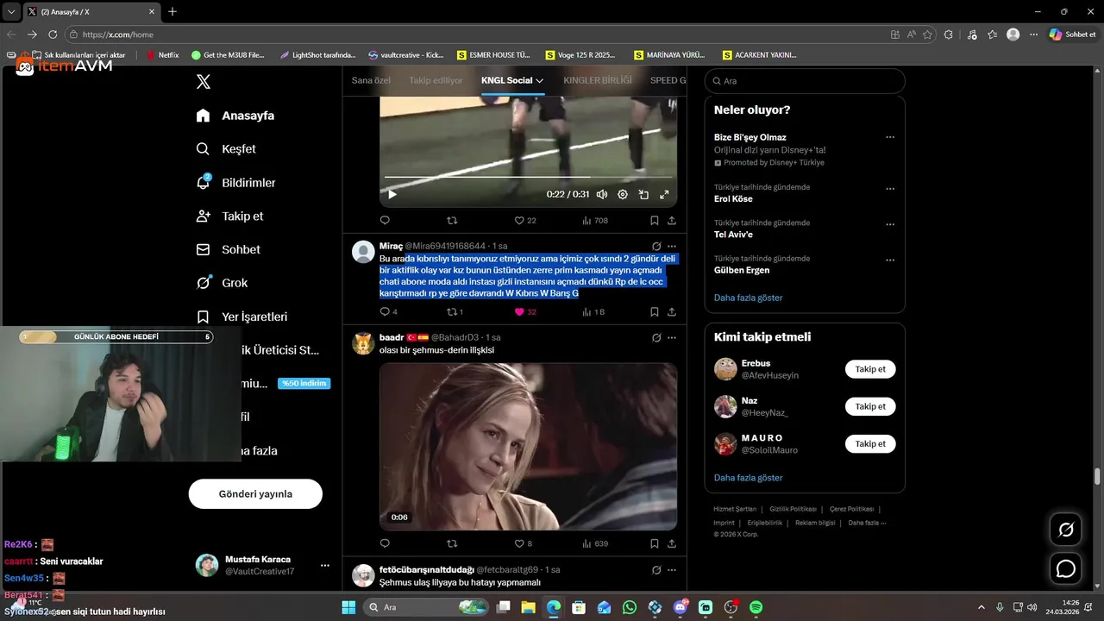The image size is (1104, 621).
Task: Bookmark Miraç's post
Action: 655,312
